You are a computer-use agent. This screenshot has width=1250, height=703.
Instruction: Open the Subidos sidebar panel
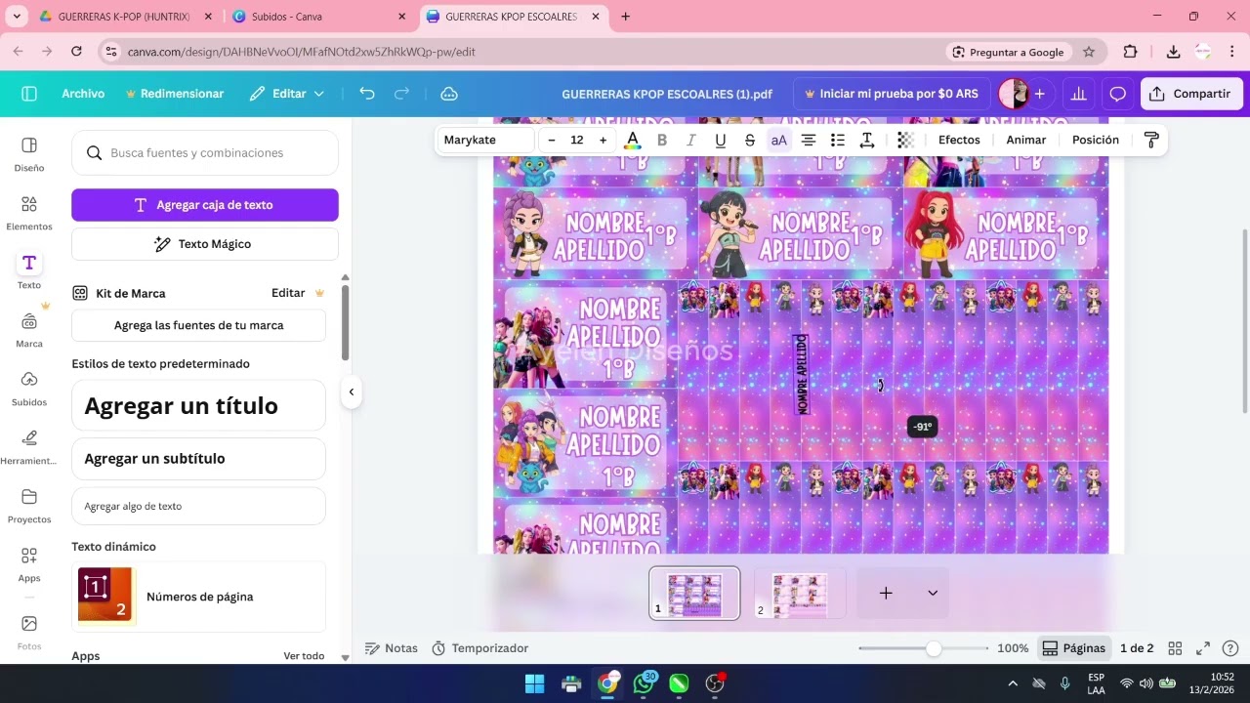point(29,389)
